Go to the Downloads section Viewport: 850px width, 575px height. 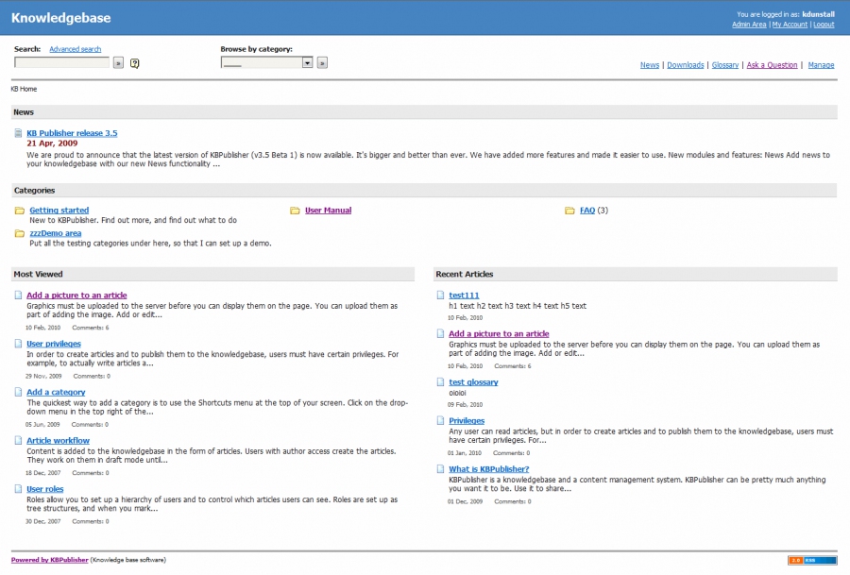pos(686,65)
